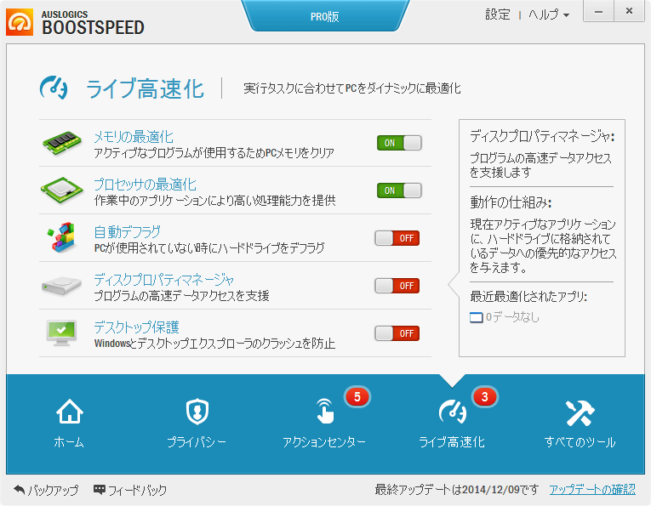The height and width of the screenshot is (506, 651).
Task: Click the フィードバック text button
Action: (137, 490)
